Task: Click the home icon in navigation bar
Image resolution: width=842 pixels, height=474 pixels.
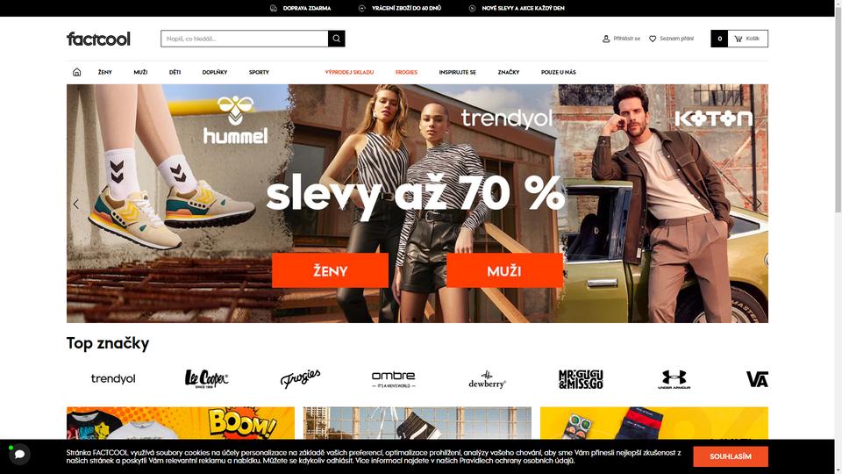Action: click(x=77, y=72)
